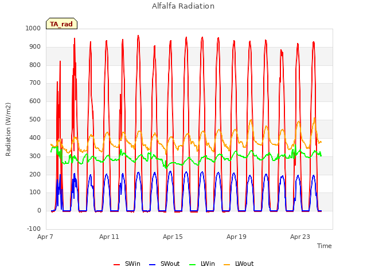The image size is (367, 275).
Task: Click the 400 y-axis tick label
Action: point(35,137)
